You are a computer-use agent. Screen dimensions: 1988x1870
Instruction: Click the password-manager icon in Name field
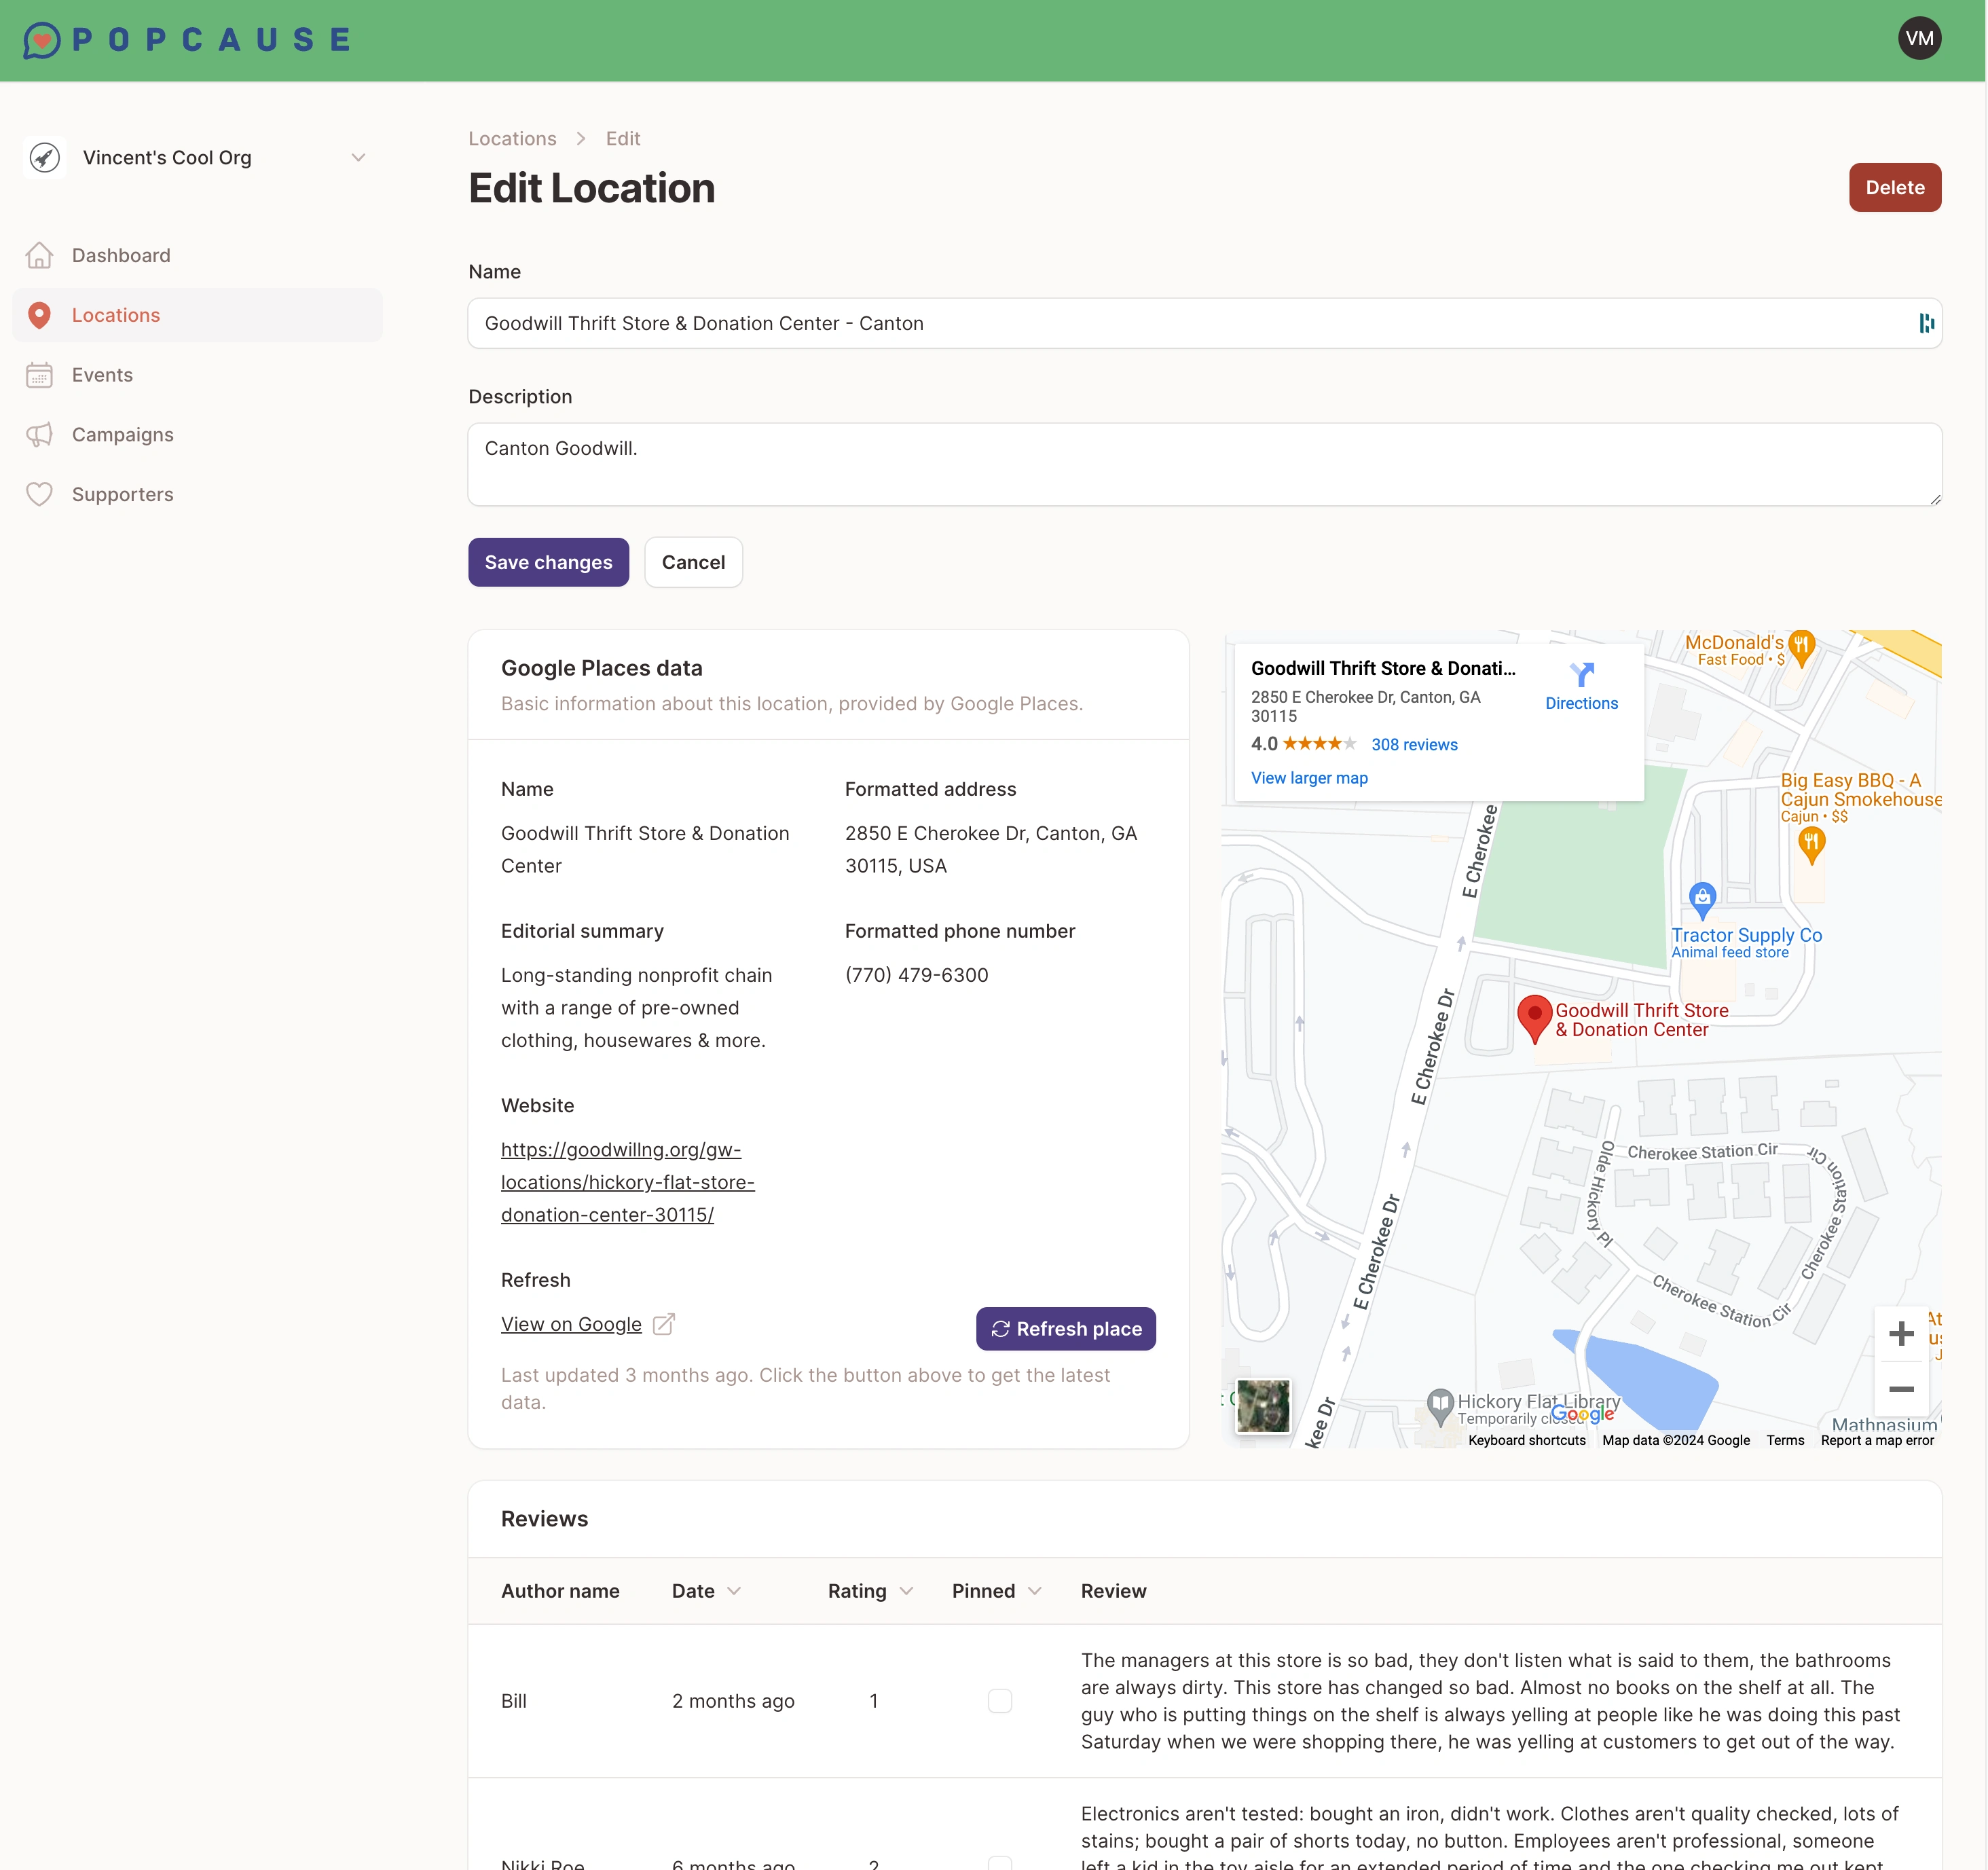click(1926, 324)
